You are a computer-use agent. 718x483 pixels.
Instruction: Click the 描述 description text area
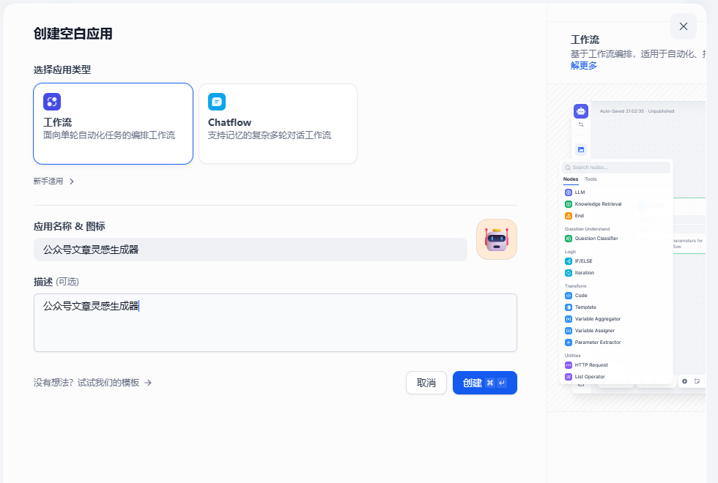(275, 323)
